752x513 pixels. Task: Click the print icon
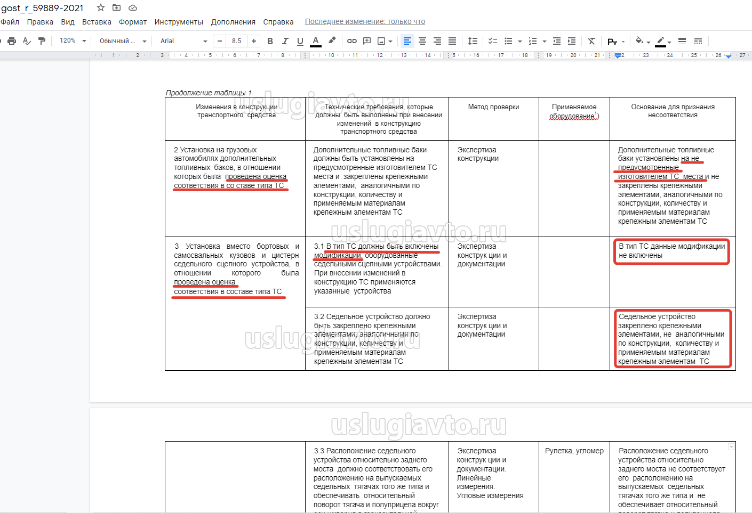12,41
